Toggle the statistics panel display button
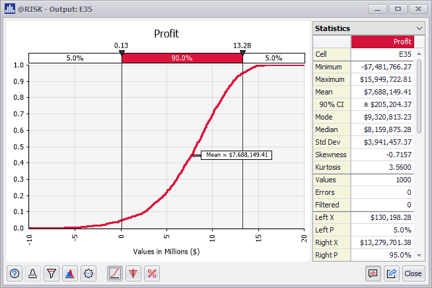432x288 pixels. (373, 273)
